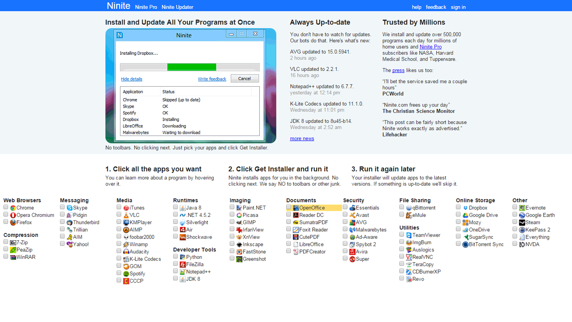Open the more news link

(x=302, y=139)
